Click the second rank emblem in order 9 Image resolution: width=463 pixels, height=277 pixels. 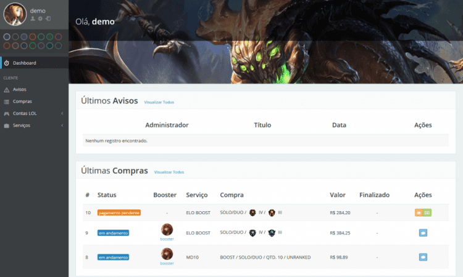272,233
